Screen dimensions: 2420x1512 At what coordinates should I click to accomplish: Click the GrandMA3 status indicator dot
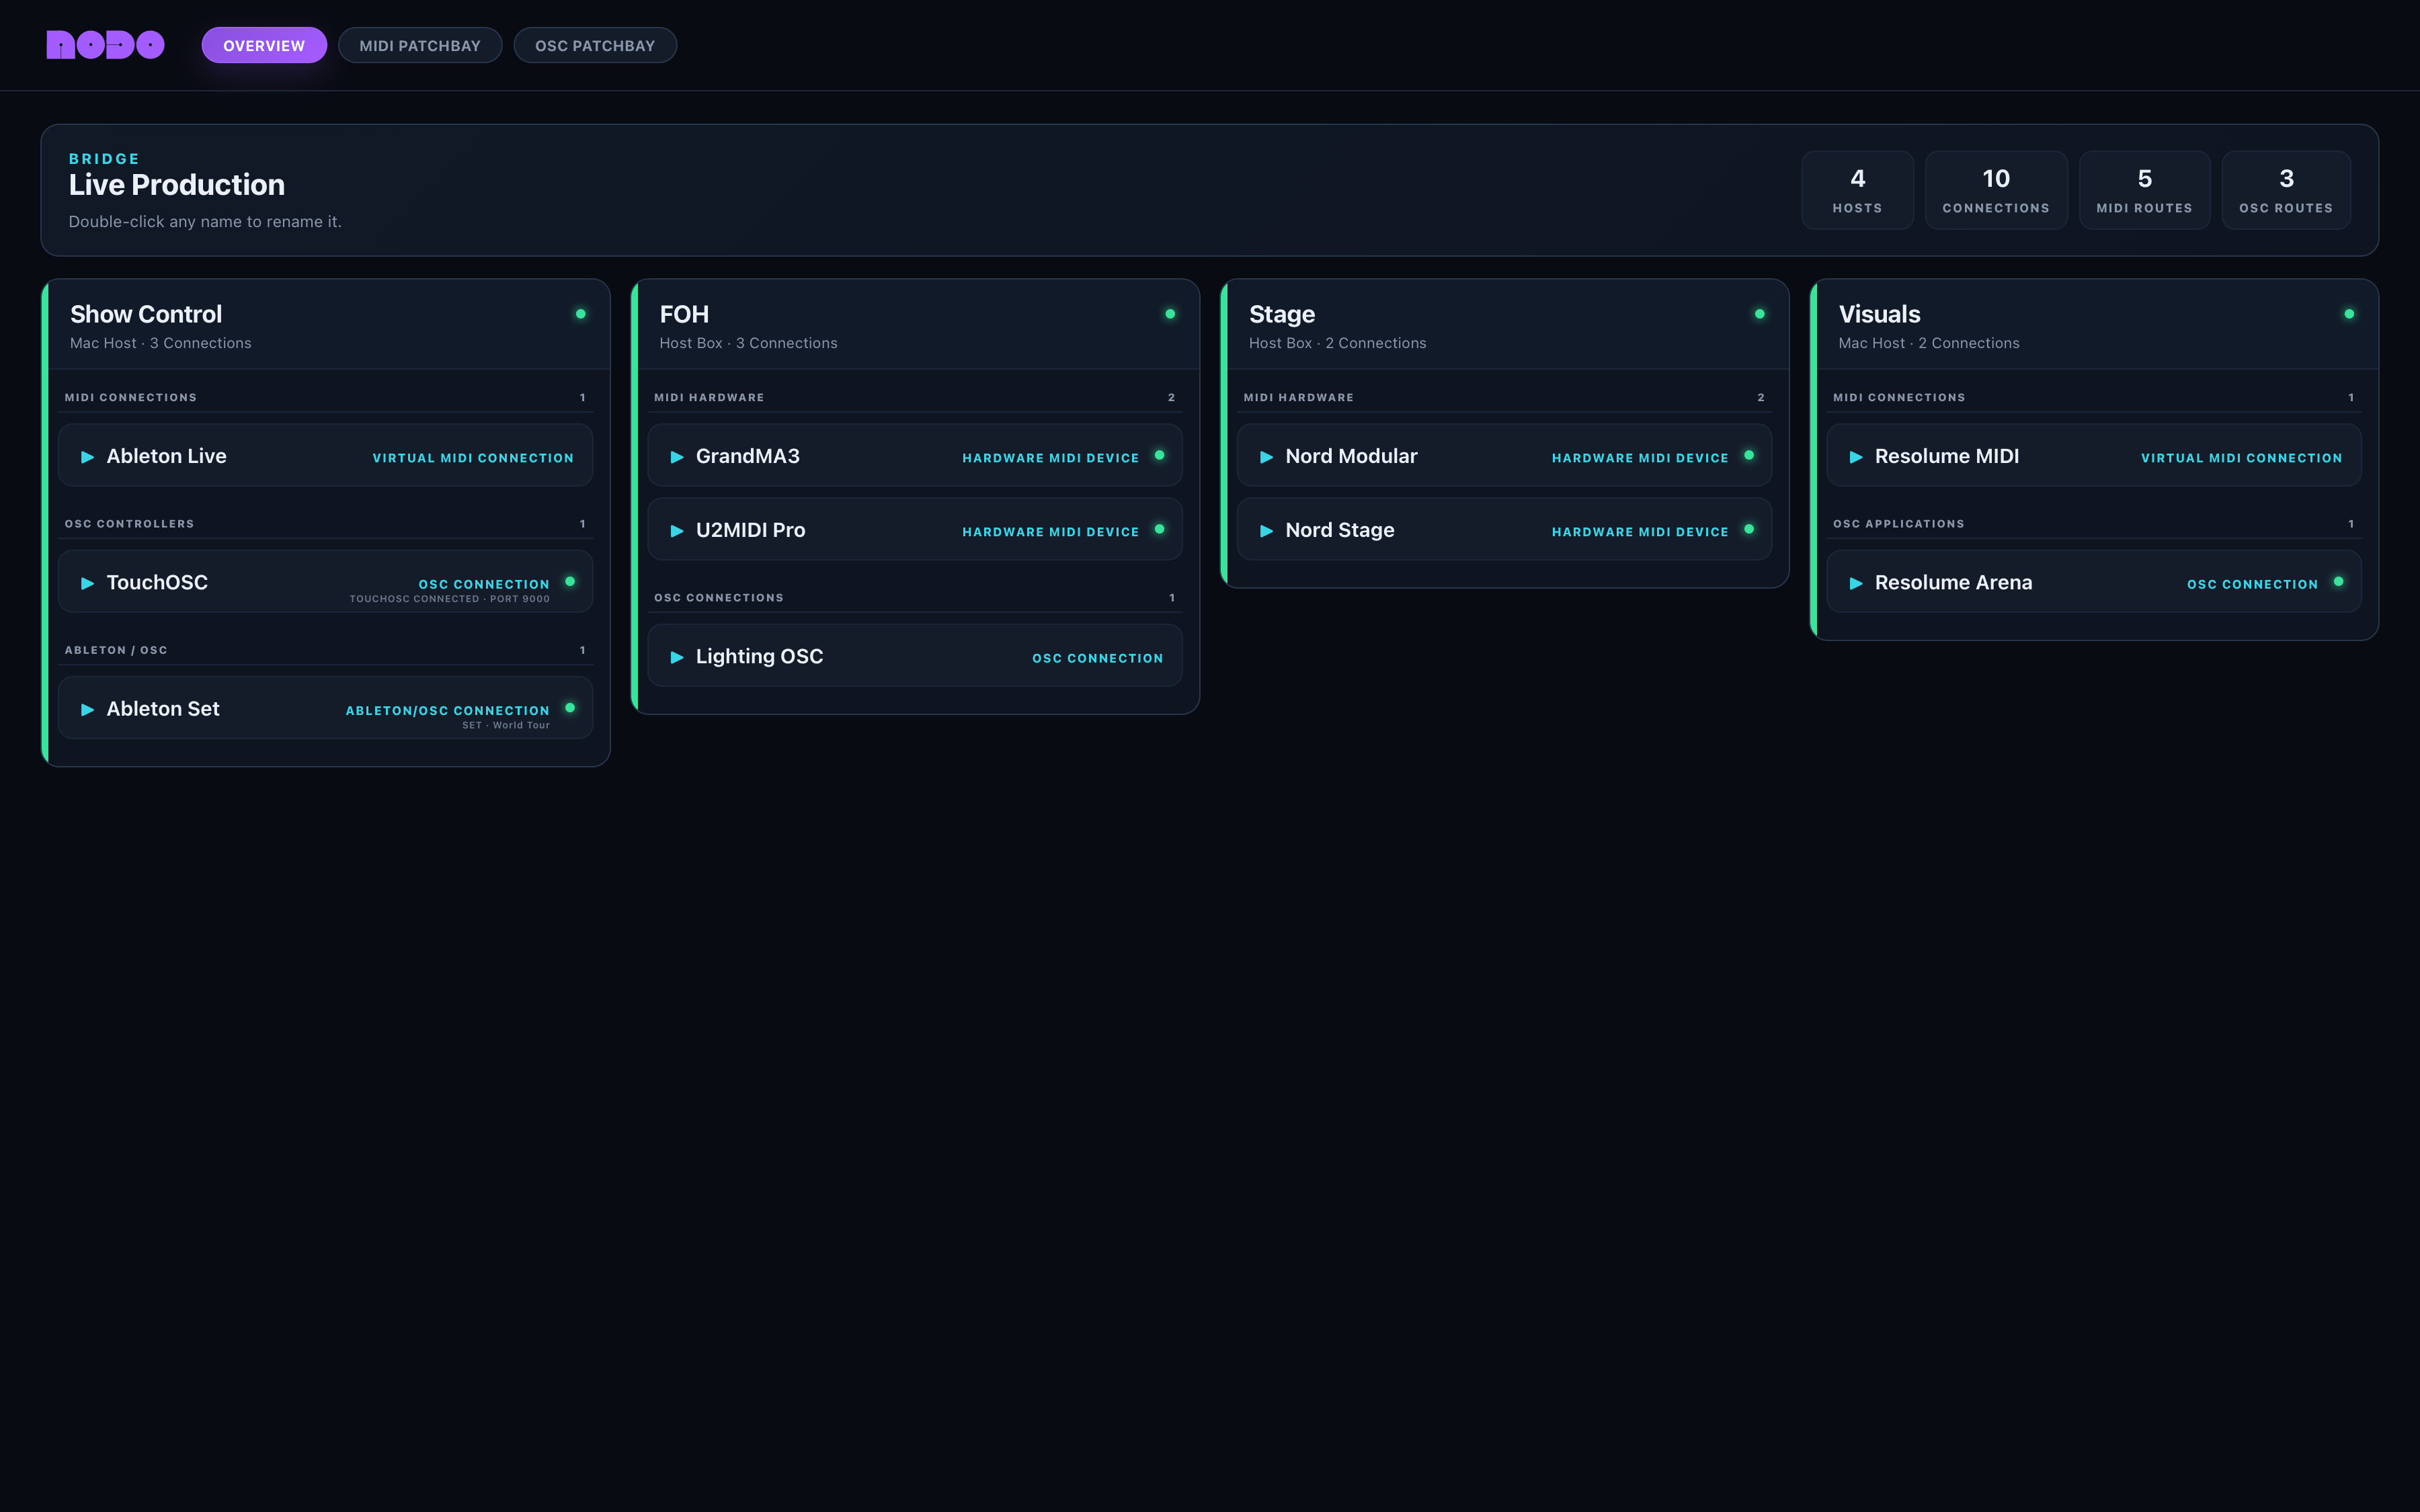pos(1160,455)
